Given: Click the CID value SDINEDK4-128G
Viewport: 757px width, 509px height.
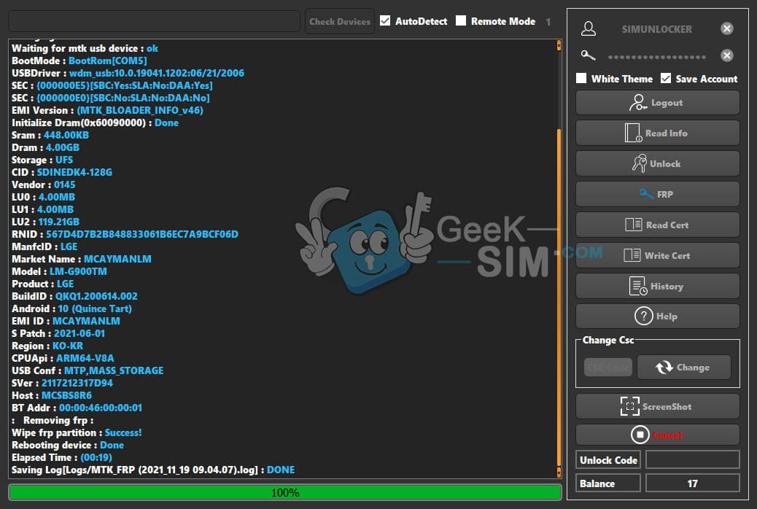Looking at the screenshot, I should (x=74, y=172).
